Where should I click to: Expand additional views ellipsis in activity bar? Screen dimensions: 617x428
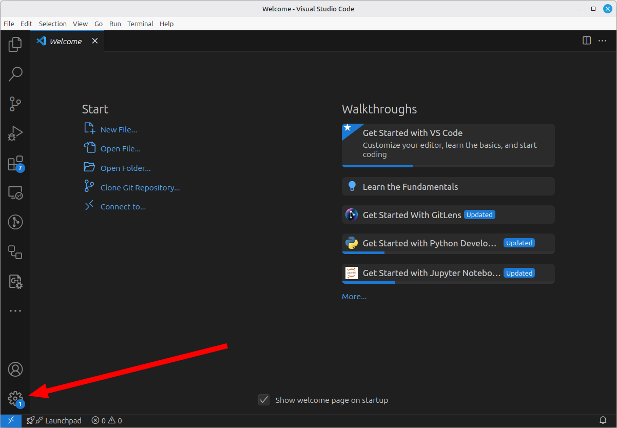pos(15,311)
